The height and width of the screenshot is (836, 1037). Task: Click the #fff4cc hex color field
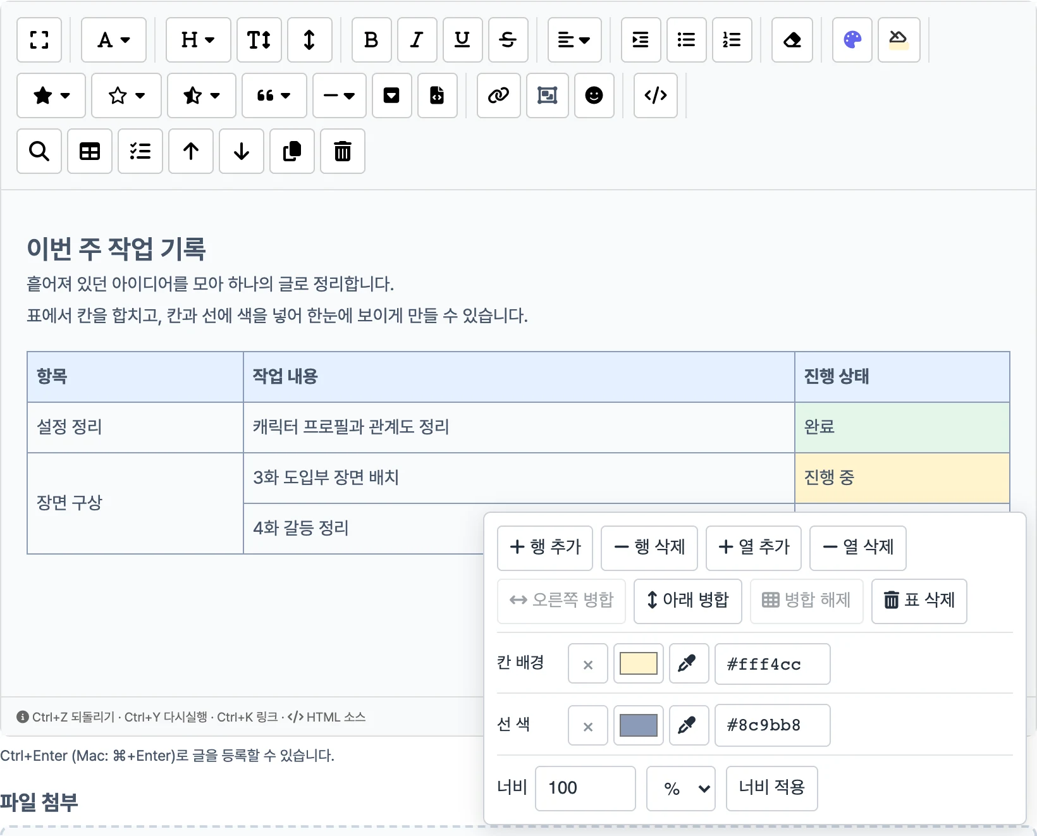tap(773, 664)
